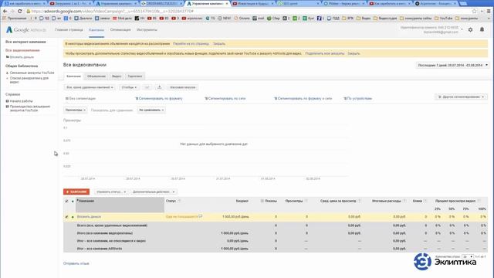This screenshot has width=494, height=278.
Task: Click the Подключить мои аккаунты link
Action: pos(324,53)
